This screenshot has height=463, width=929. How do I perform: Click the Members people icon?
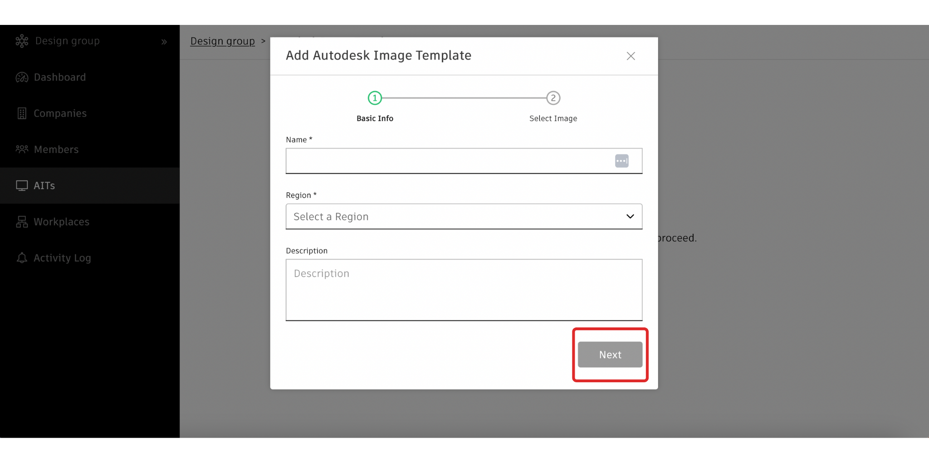pos(22,149)
